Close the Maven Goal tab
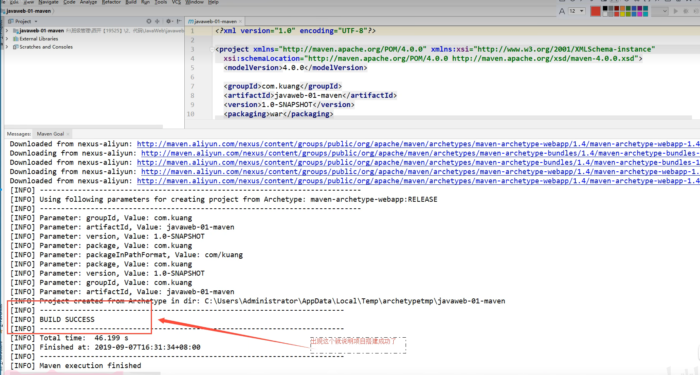The image size is (700, 375). tap(68, 134)
